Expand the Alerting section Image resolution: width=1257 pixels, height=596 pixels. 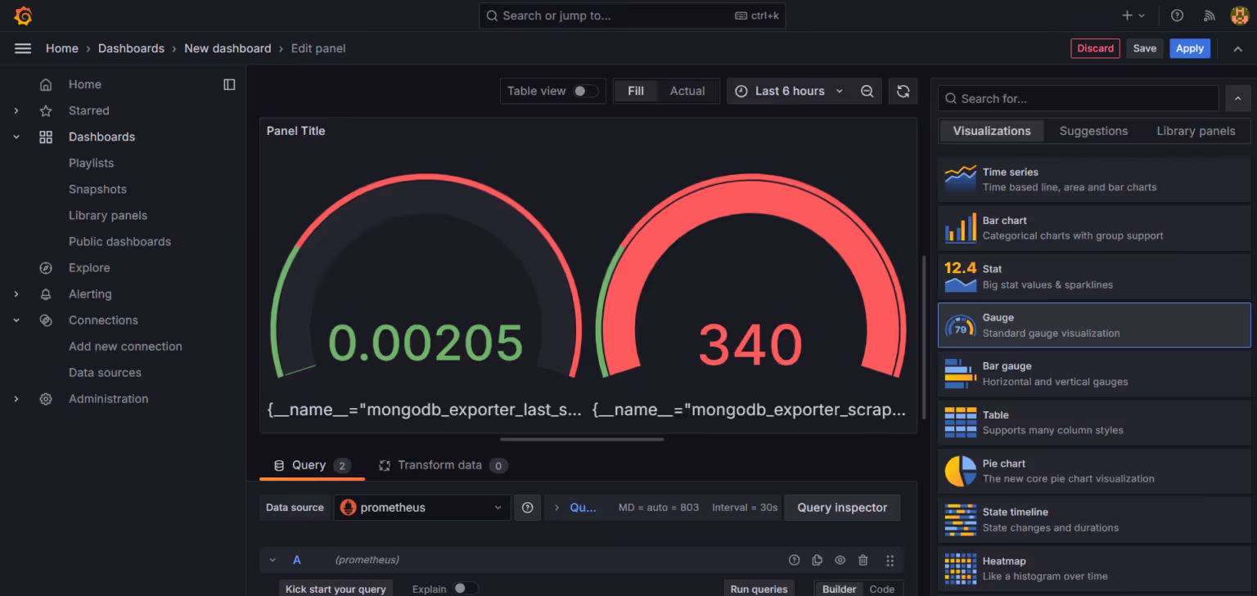[x=16, y=294]
